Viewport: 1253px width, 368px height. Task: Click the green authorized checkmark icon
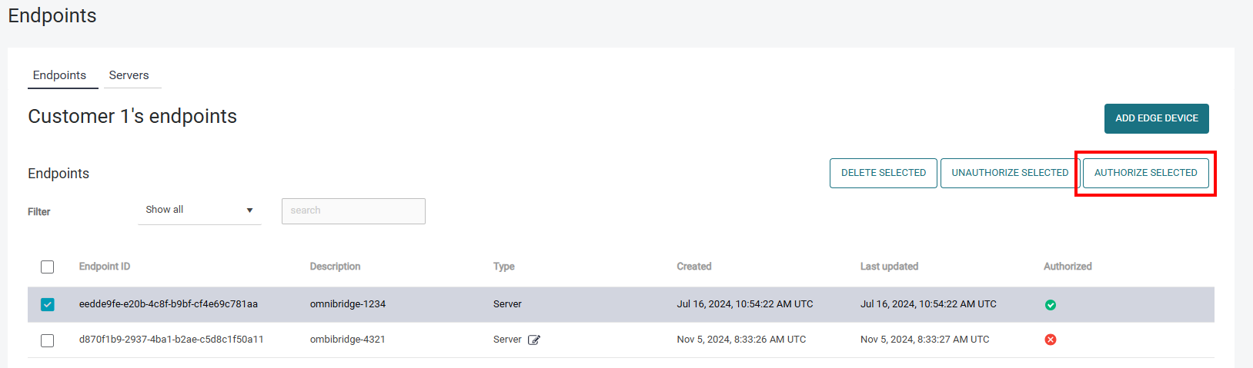pos(1050,305)
